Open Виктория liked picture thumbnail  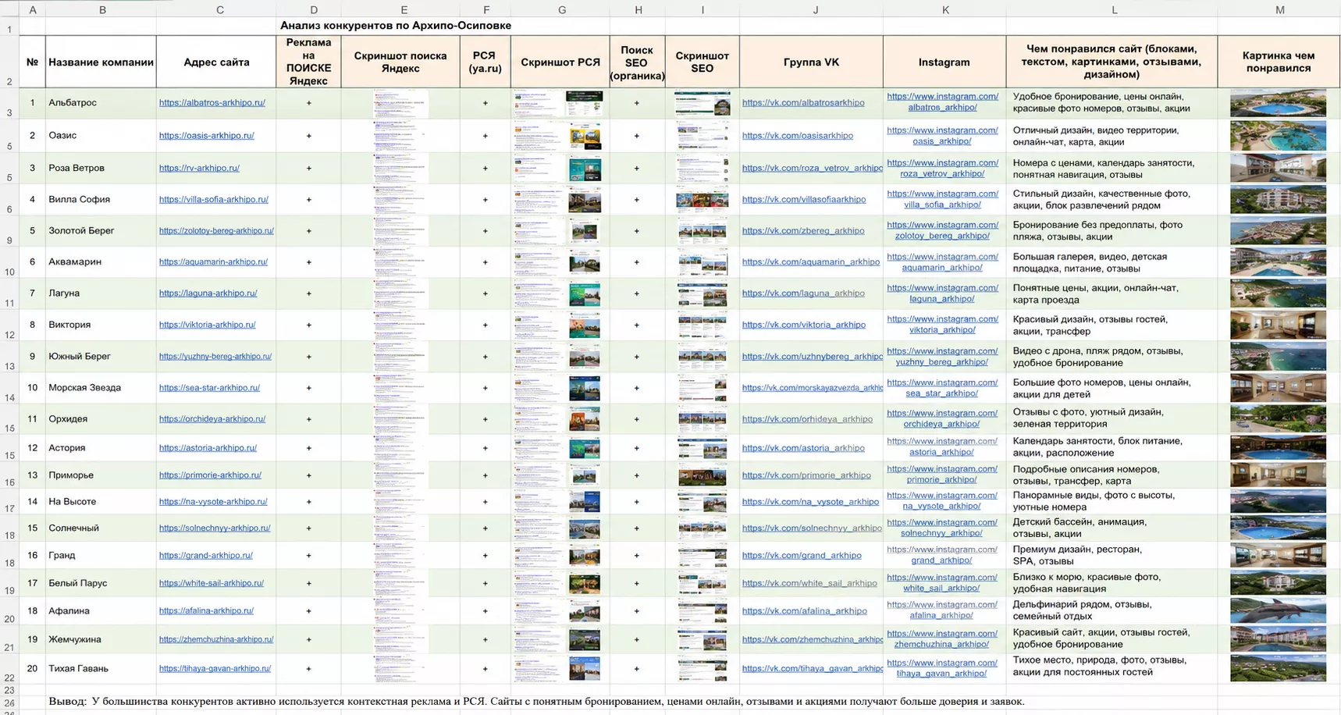coord(1278,325)
